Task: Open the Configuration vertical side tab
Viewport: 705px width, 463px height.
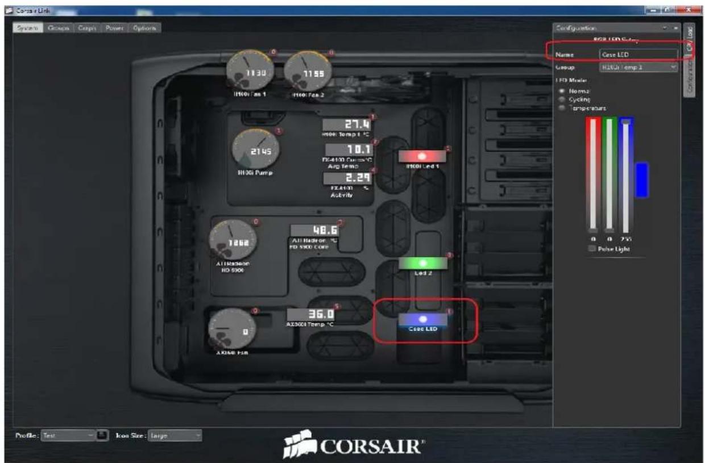Action: click(689, 76)
